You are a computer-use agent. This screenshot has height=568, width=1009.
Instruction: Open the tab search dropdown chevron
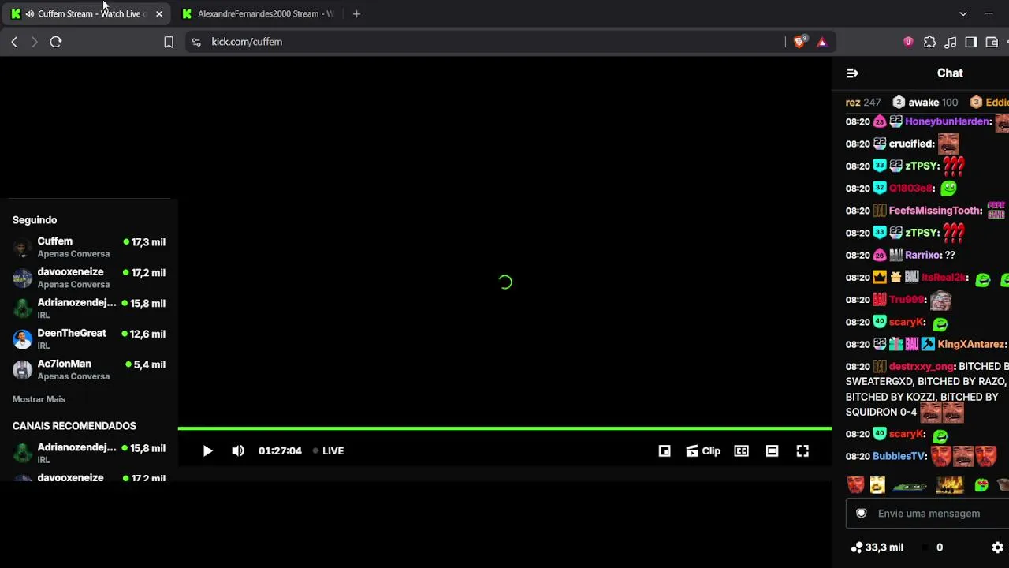click(x=962, y=13)
